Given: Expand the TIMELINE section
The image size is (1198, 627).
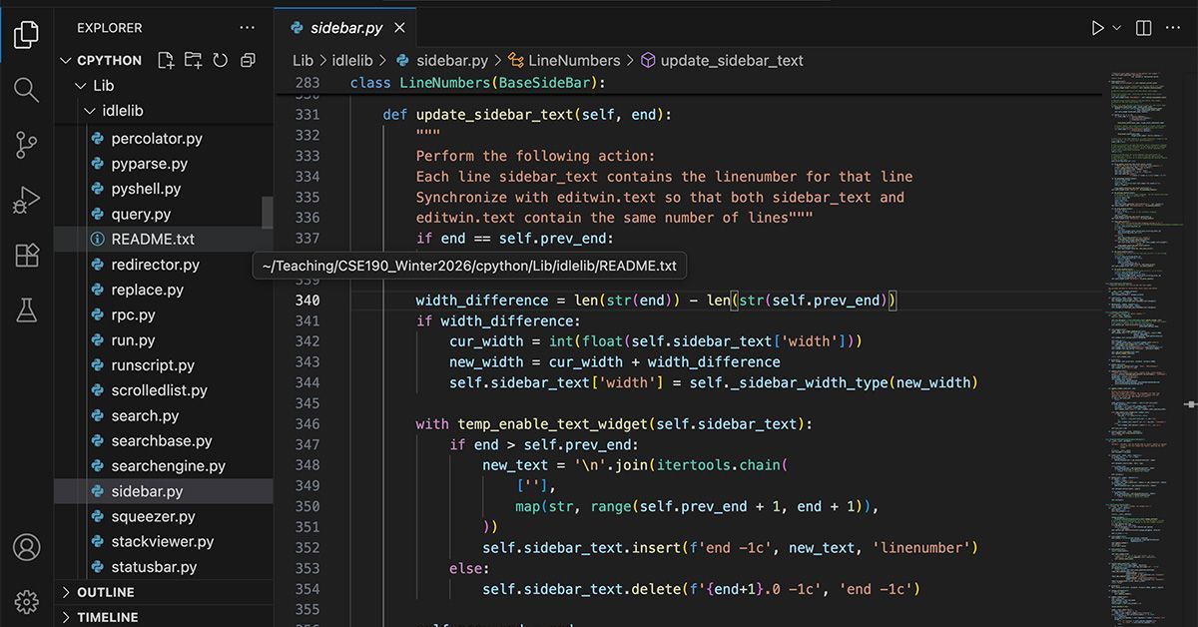Looking at the screenshot, I should (x=107, y=617).
